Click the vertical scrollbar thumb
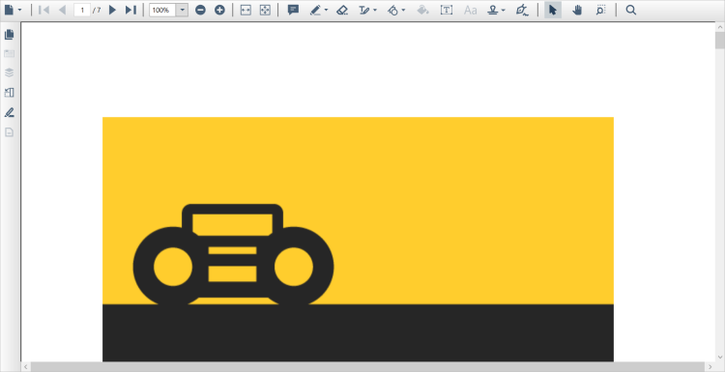The width and height of the screenshot is (725, 372). tap(720, 41)
